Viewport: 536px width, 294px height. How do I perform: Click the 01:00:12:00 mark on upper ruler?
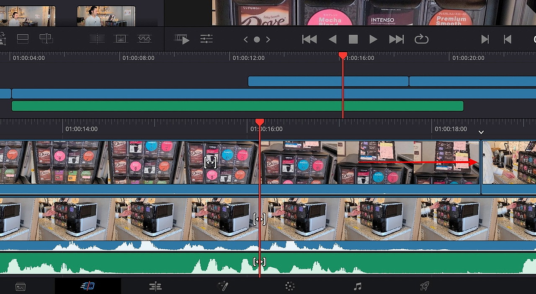click(248, 58)
